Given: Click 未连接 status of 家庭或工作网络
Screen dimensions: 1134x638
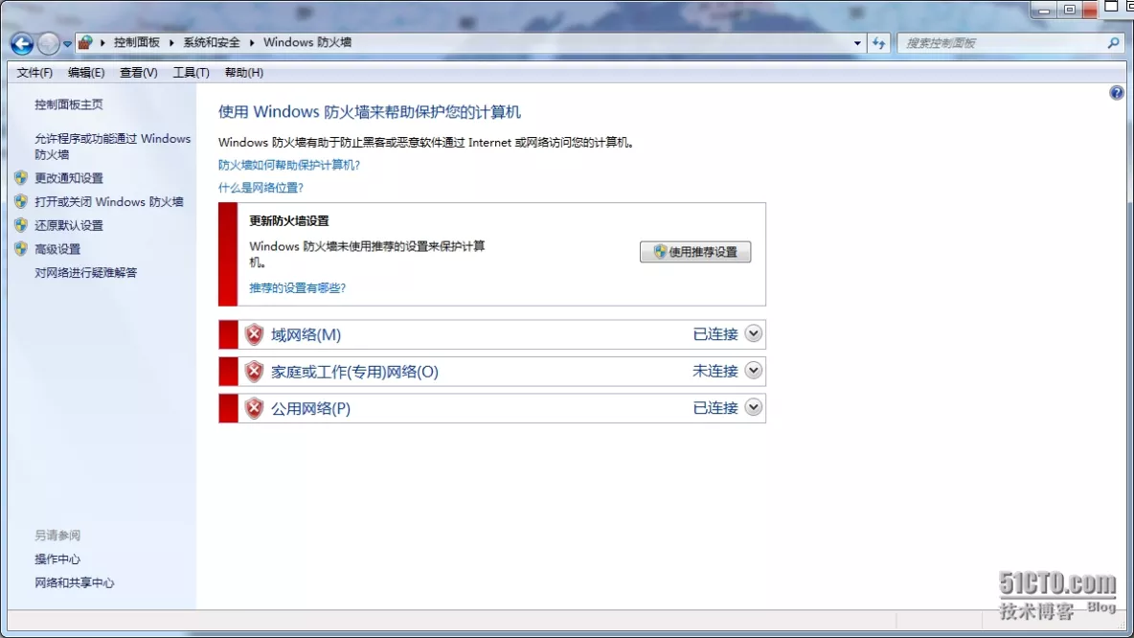Looking at the screenshot, I should 715,371.
